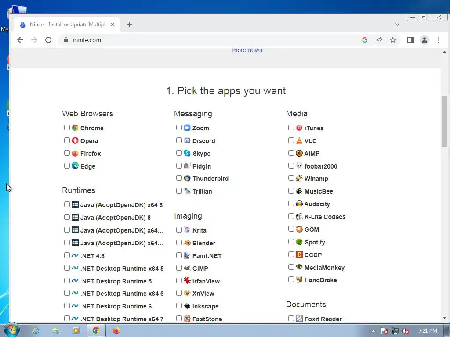
Task: Select the Spotify checkbox
Action: pos(291,242)
